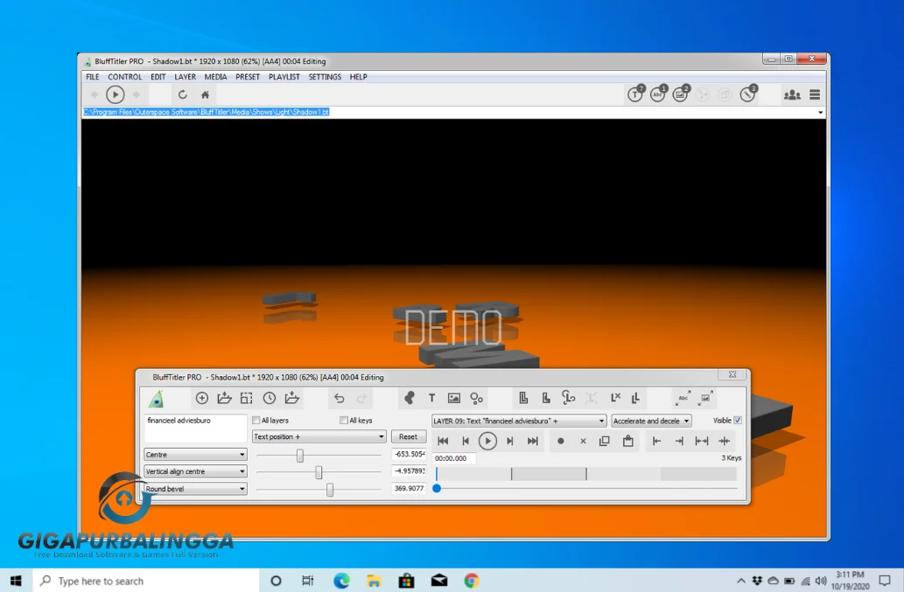Open the Accelerate and decelerate dropdown

point(651,421)
